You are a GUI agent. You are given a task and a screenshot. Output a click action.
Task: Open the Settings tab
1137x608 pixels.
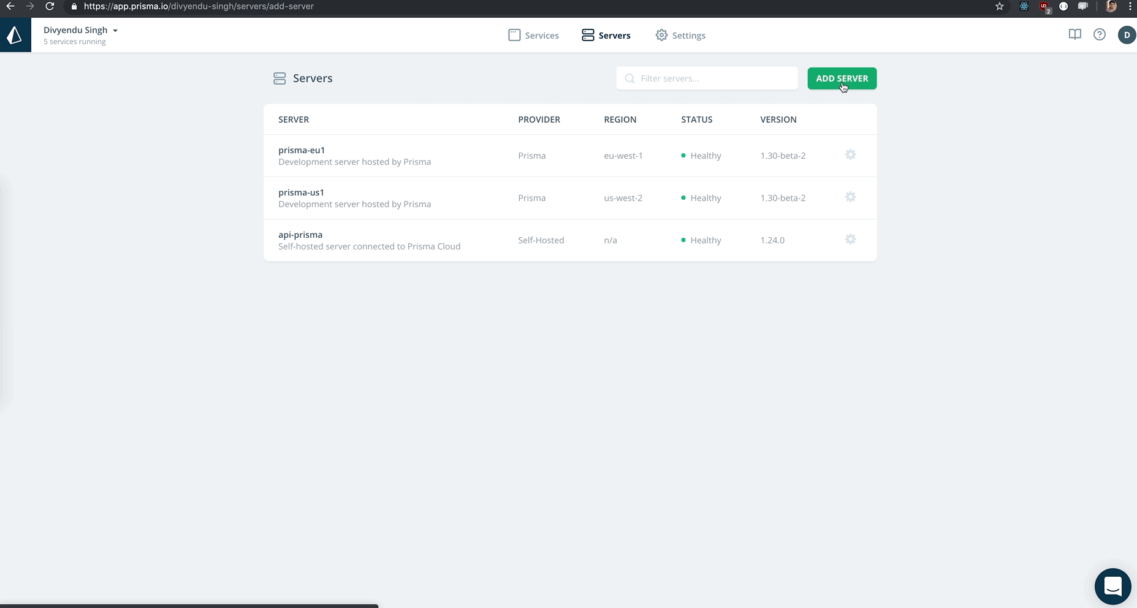[x=680, y=36]
